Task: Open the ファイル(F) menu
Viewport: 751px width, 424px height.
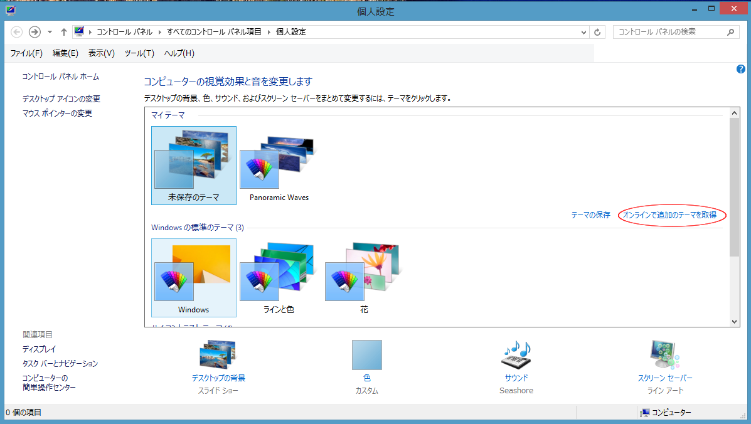Action: point(26,53)
